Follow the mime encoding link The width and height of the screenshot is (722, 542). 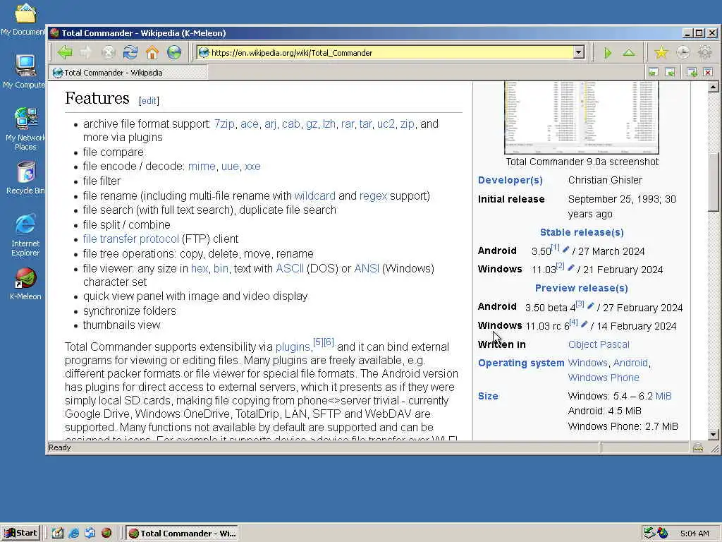tap(202, 167)
